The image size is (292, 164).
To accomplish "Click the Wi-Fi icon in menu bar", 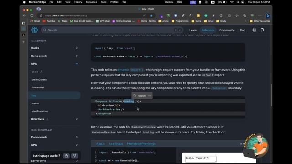I will click(x=232, y=2).
